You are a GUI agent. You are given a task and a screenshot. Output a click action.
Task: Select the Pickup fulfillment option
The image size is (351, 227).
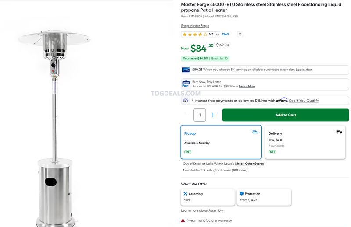pyautogui.click(x=221, y=142)
